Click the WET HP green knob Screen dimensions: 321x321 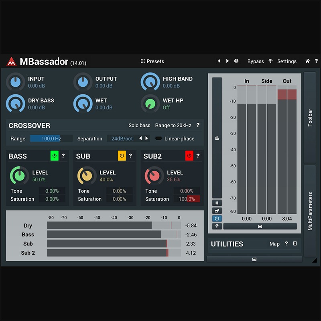click(150, 104)
